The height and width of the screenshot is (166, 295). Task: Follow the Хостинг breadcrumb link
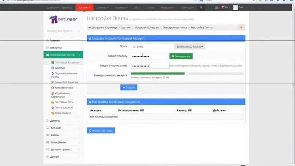[126, 28]
